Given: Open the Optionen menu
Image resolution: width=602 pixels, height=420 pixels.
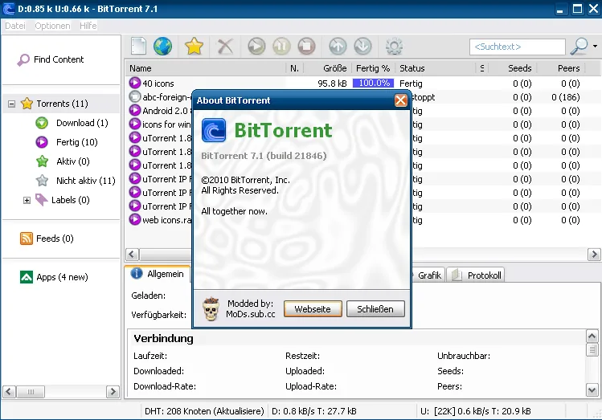Looking at the screenshot, I should [52, 26].
